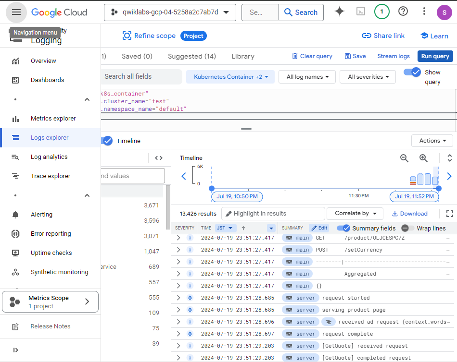Zoom out the timeline
457x362 pixels.
[x=404, y=158]
